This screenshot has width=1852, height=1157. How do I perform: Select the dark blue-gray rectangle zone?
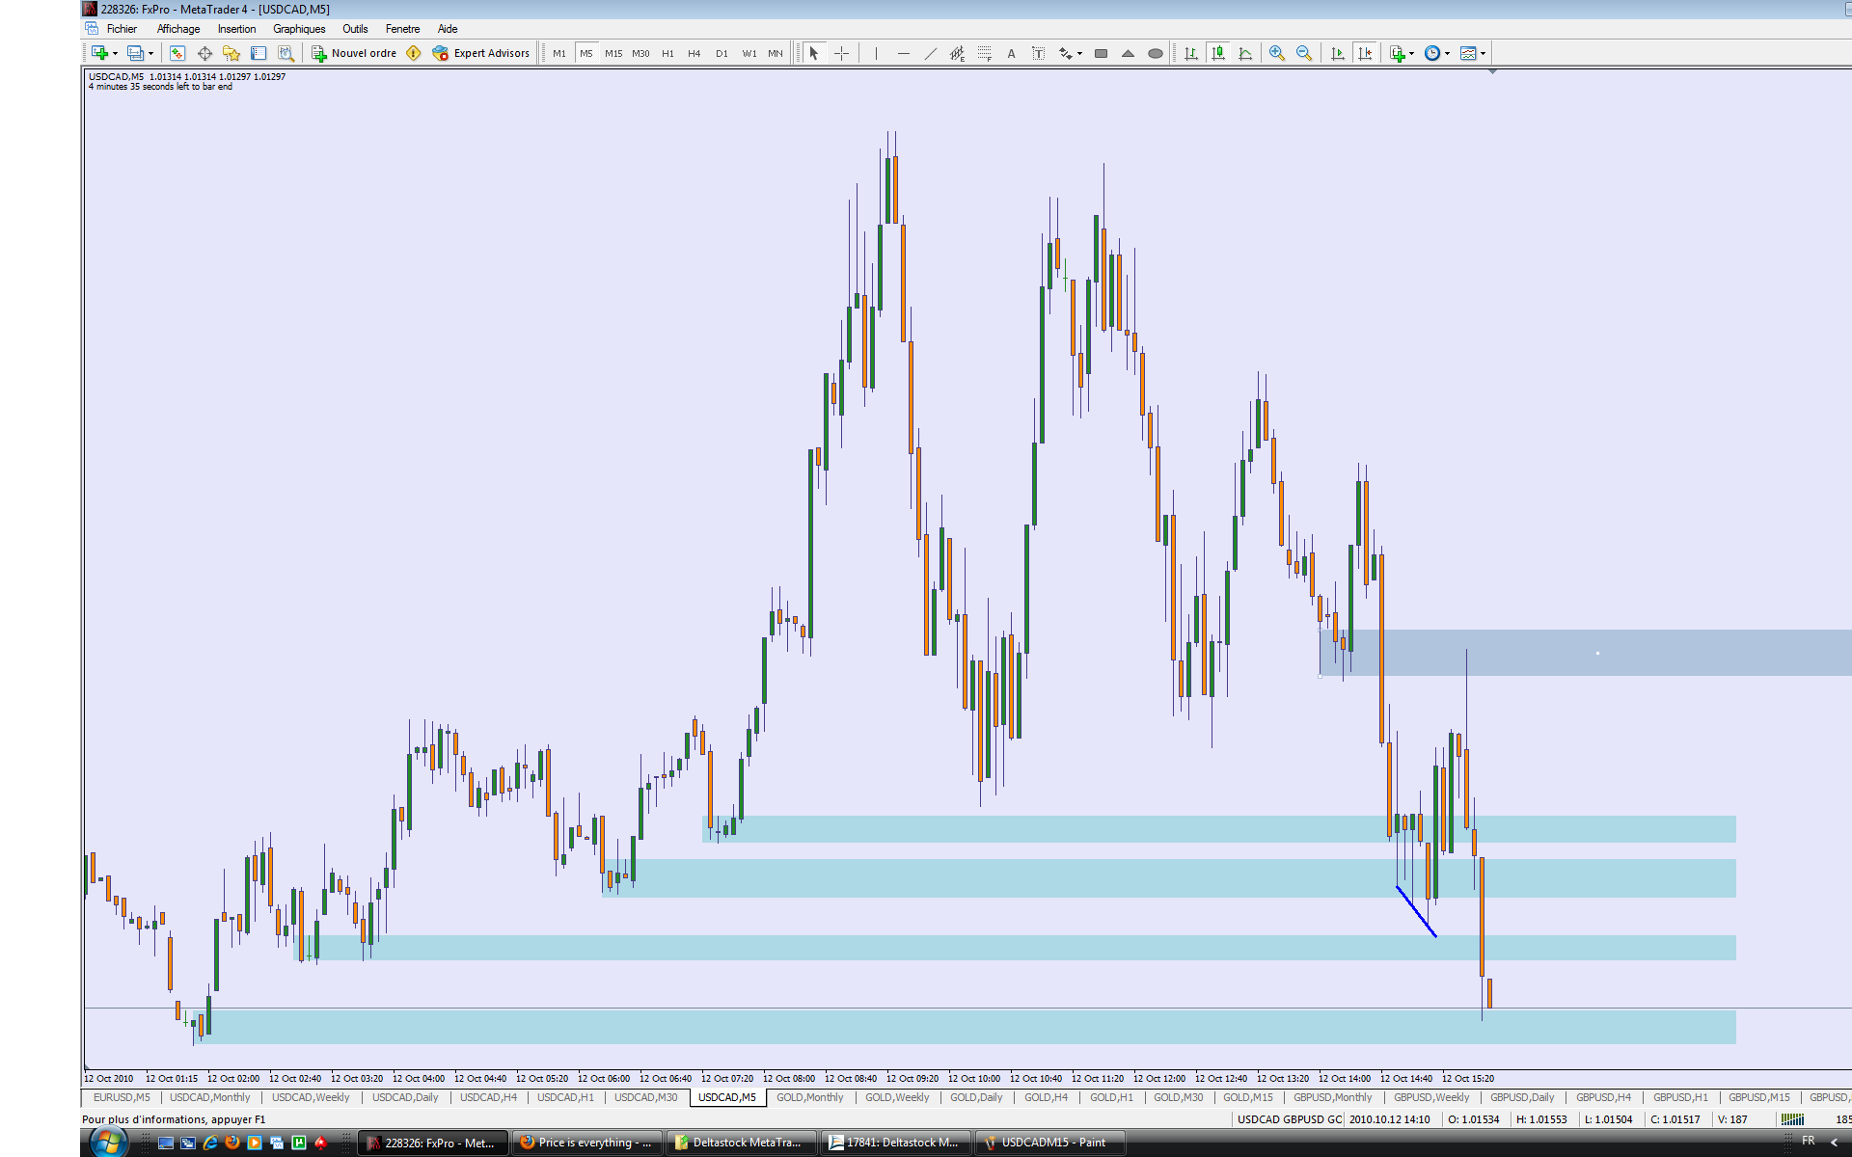[x=1586, y=653]
